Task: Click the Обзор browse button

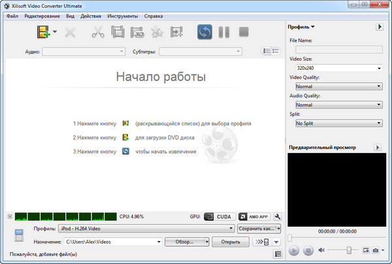Action: [x=187, y=242]
